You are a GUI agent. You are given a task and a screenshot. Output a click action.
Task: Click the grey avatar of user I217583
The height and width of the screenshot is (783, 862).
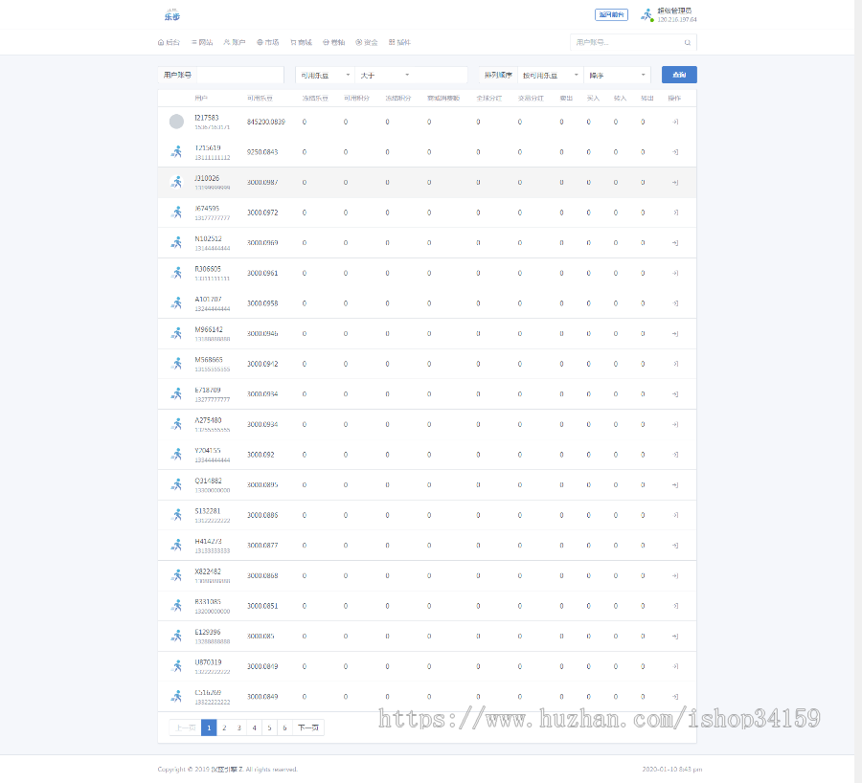tap(176, 122)
